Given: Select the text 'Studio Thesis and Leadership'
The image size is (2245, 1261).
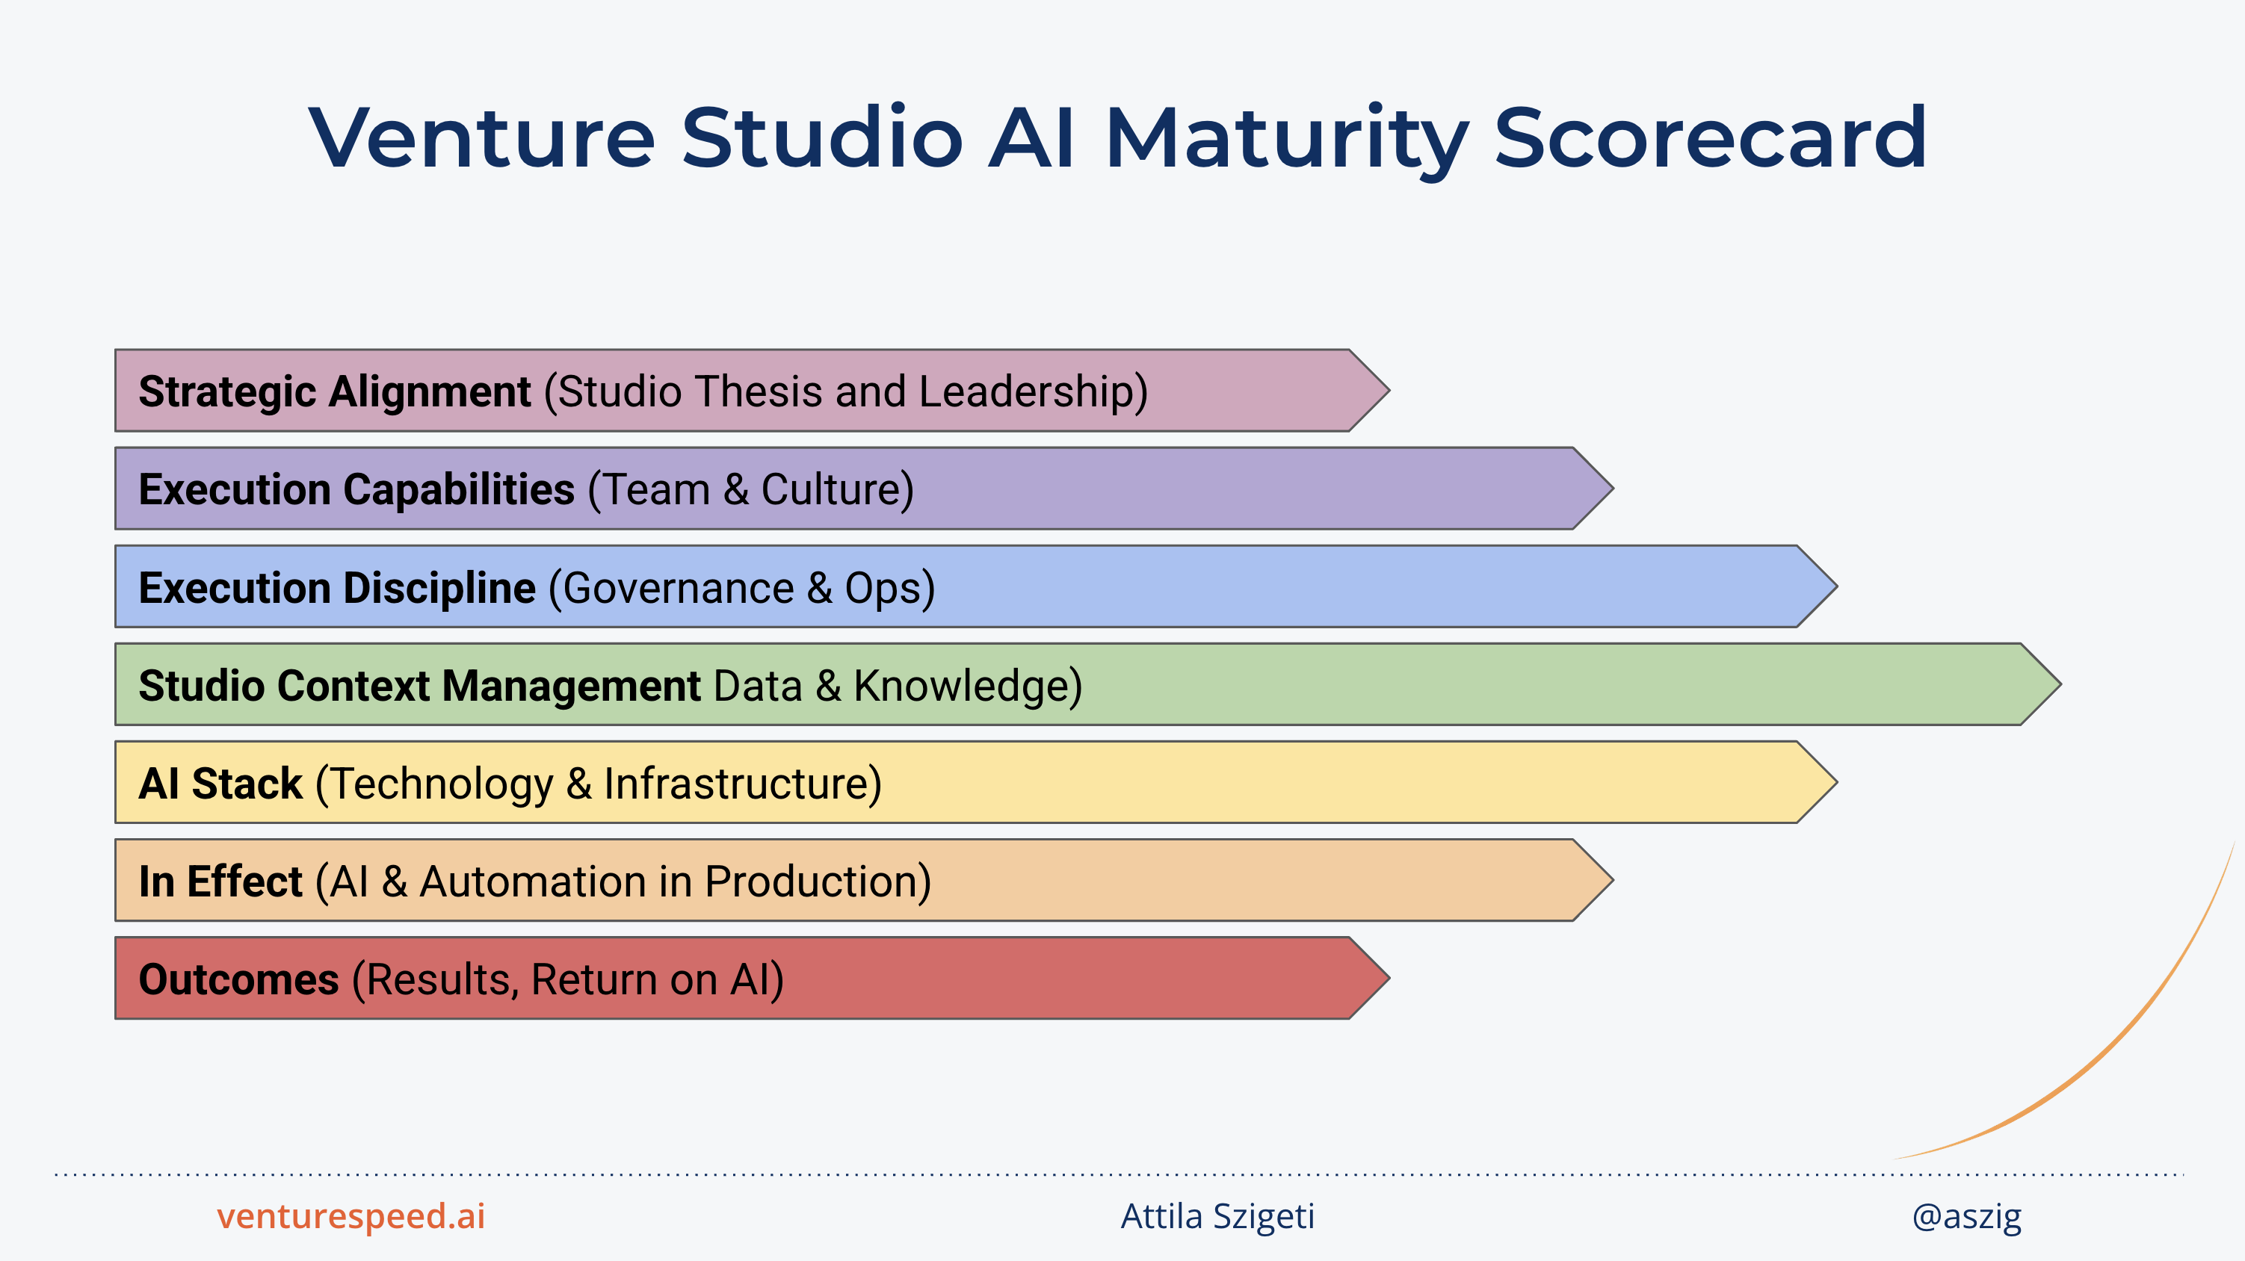Looking at the screenshot, I should click(845, 391).
